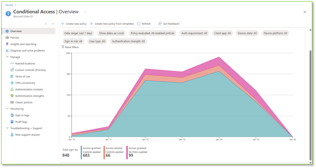Screen dimensions: 316x168
Task: Click the Got feedback person icon
Action: (x=160, y=24)
